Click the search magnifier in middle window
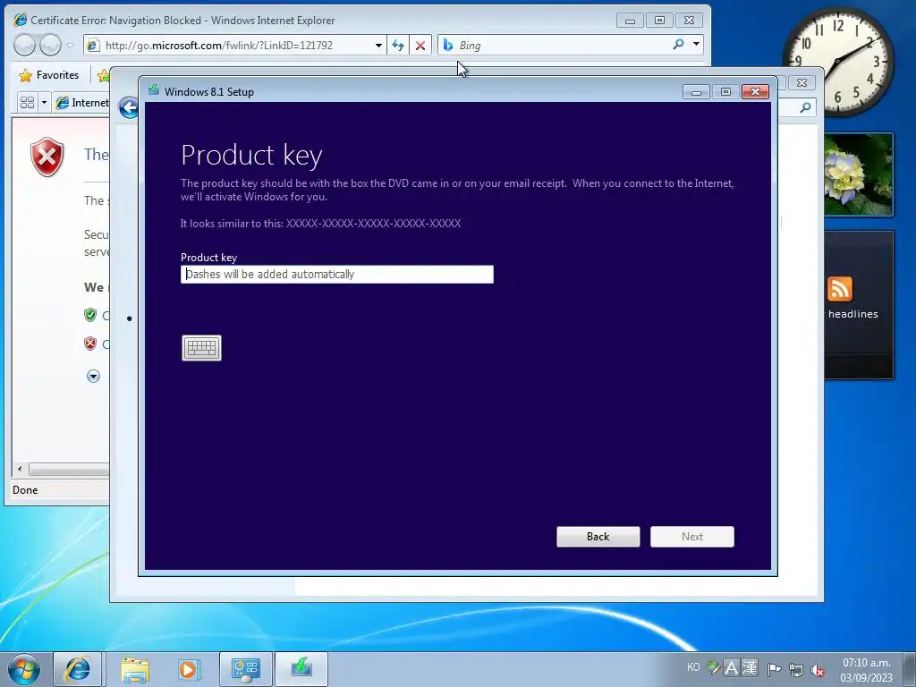The width and height of the screenshot is (916, 687). [x=806, y=107]
